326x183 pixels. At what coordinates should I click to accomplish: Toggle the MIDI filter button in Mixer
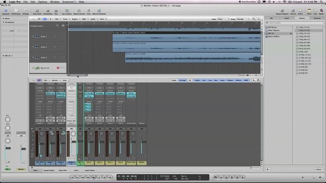(x=246, y=80)
